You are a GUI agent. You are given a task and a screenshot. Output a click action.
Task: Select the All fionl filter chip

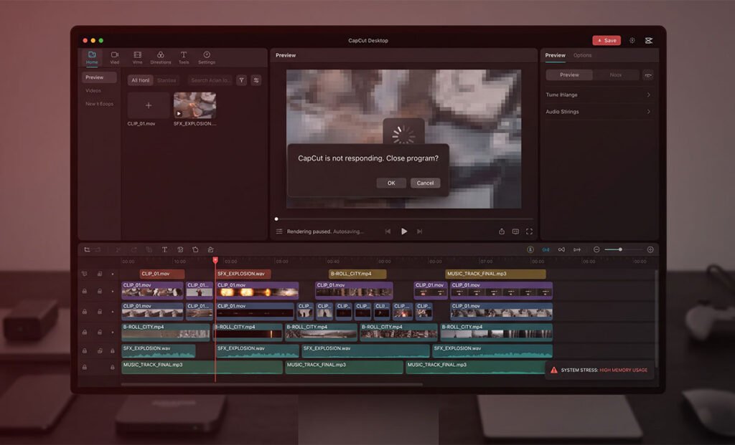(x=140, y=80)
